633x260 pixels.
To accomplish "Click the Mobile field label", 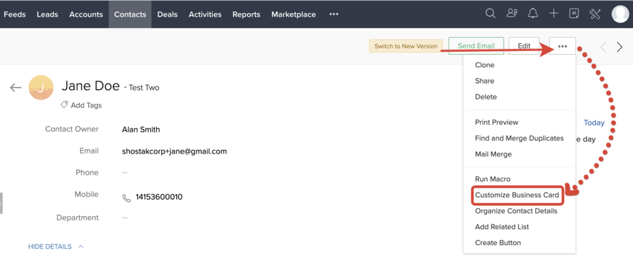I will [x=87, y=194].
